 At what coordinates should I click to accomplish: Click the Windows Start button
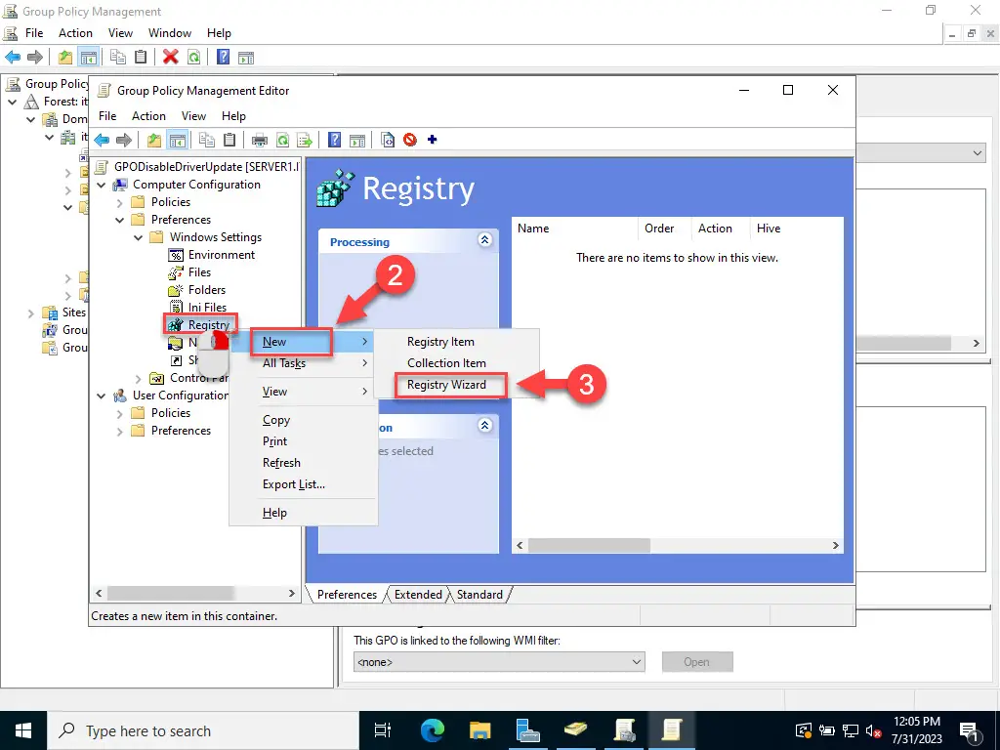23,730
